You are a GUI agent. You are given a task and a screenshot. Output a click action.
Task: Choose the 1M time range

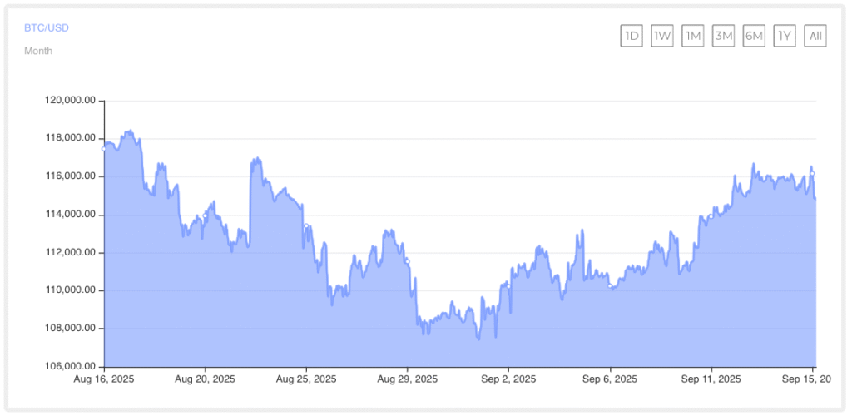click(693, 37)
